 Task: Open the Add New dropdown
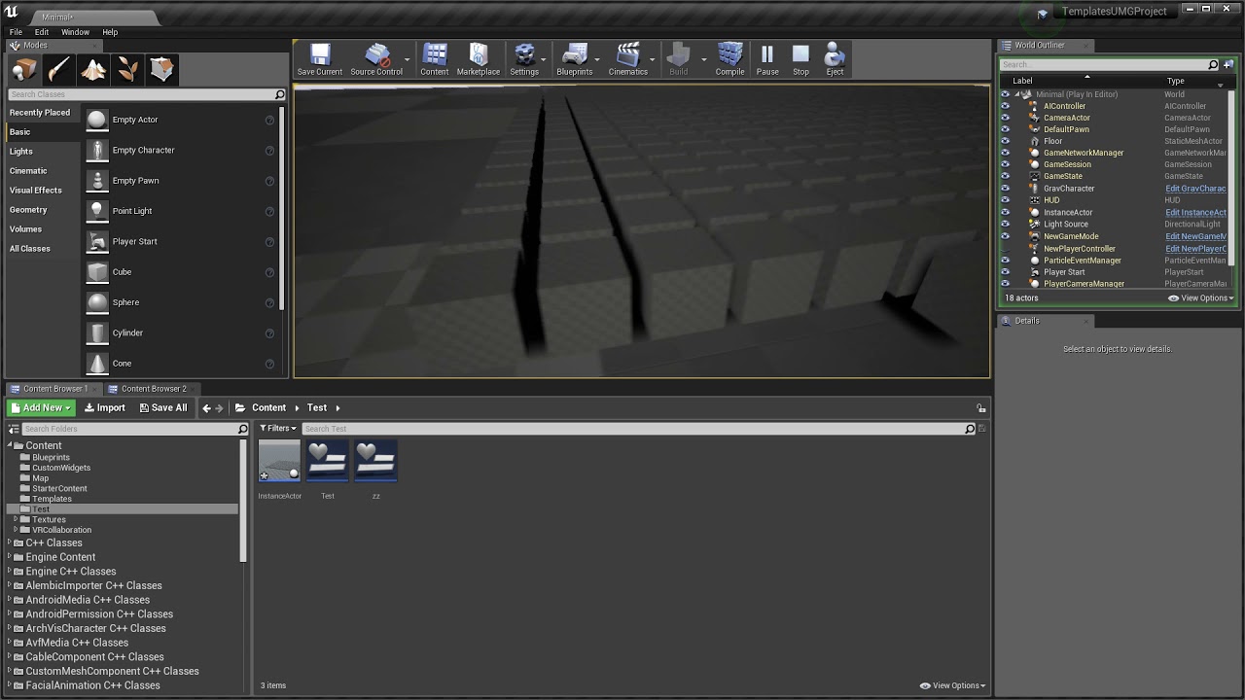(x=41, y=408)
